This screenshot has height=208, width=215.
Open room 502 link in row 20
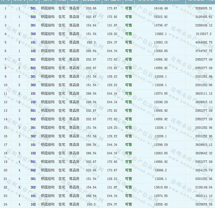(33, 170)
